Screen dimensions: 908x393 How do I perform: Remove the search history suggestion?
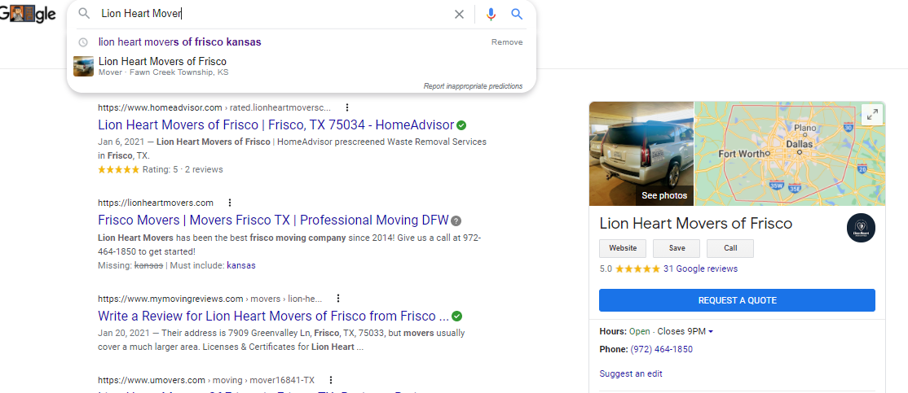click(x=507, y=42)
